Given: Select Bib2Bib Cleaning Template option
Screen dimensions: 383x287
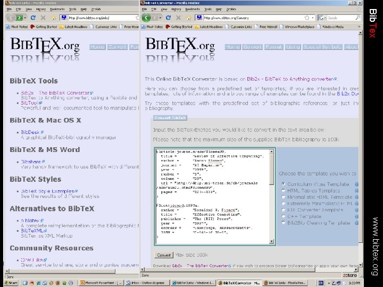Looking at the screenshot, I should [283, 223].
